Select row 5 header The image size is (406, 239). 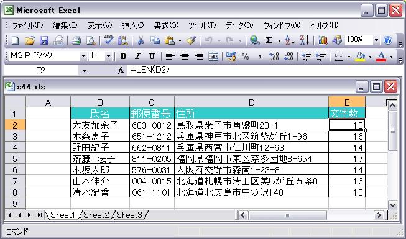pyautogui.click(x=15, y=158)
